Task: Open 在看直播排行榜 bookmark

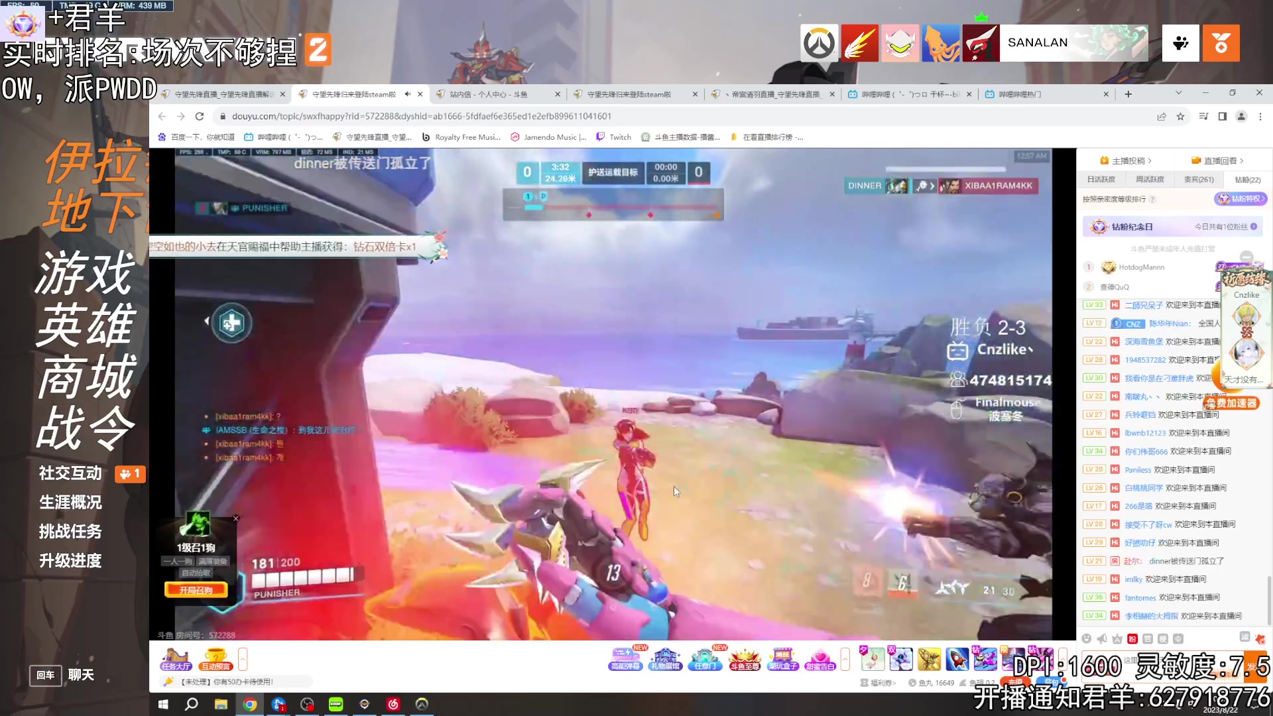Action: pyautogui.click(x=766, y=137)
